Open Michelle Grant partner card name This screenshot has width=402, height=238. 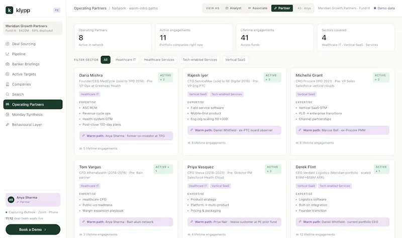pyautogui.click(x=309, y=75)
